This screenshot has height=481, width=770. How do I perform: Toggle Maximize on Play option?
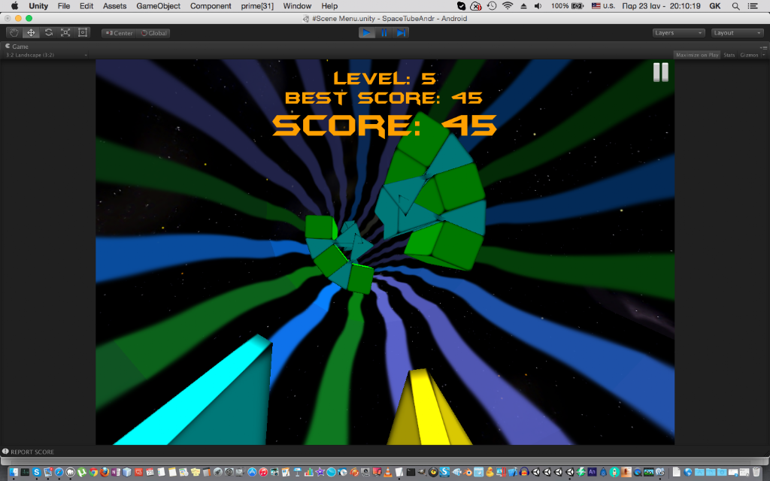pyautogui.click(x=697, y=55)
